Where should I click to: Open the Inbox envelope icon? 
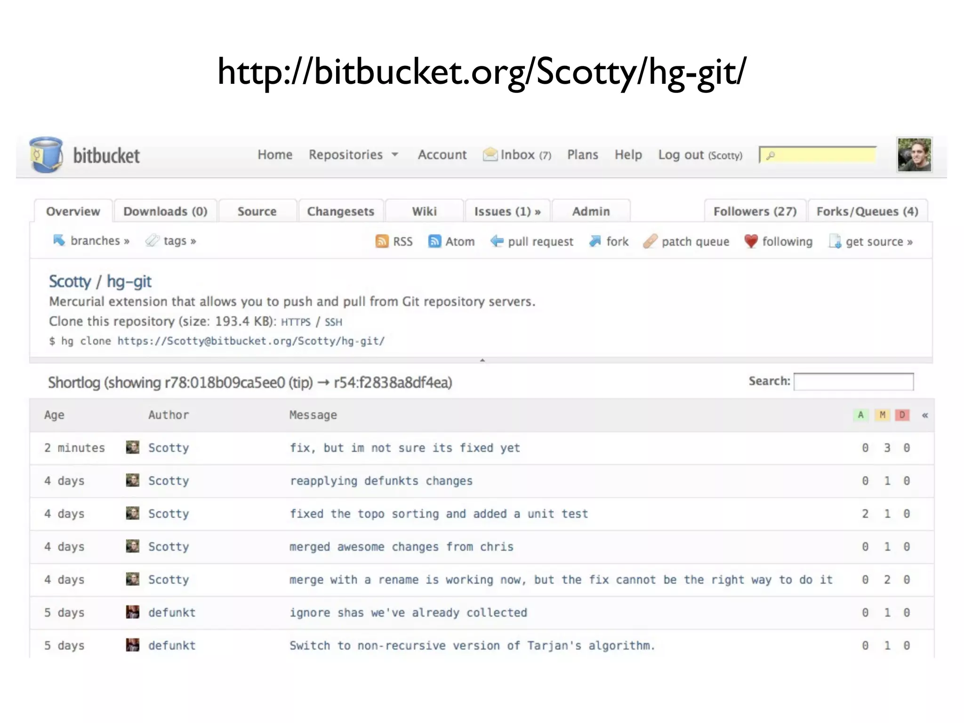pyautogui.click(x=490, y=154)
